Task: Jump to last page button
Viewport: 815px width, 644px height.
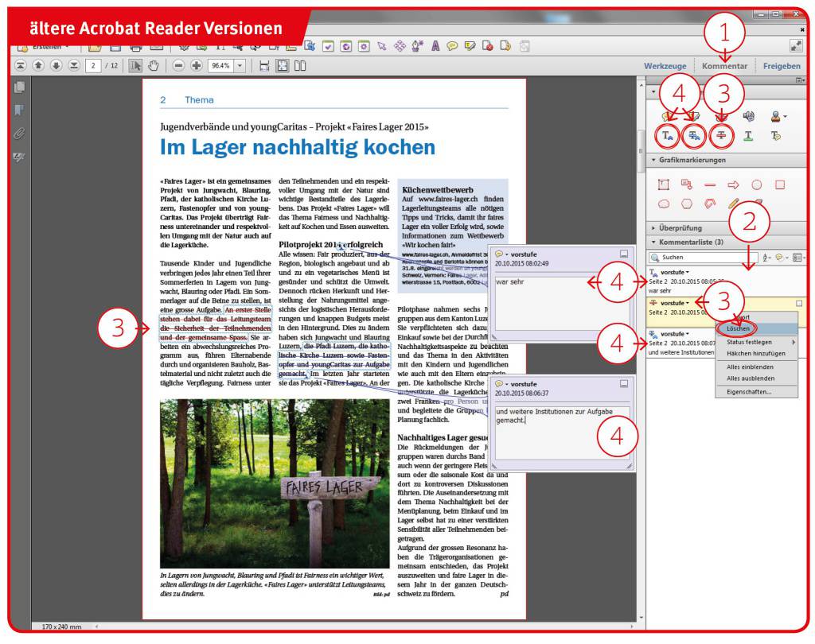Action: point(74,65)
